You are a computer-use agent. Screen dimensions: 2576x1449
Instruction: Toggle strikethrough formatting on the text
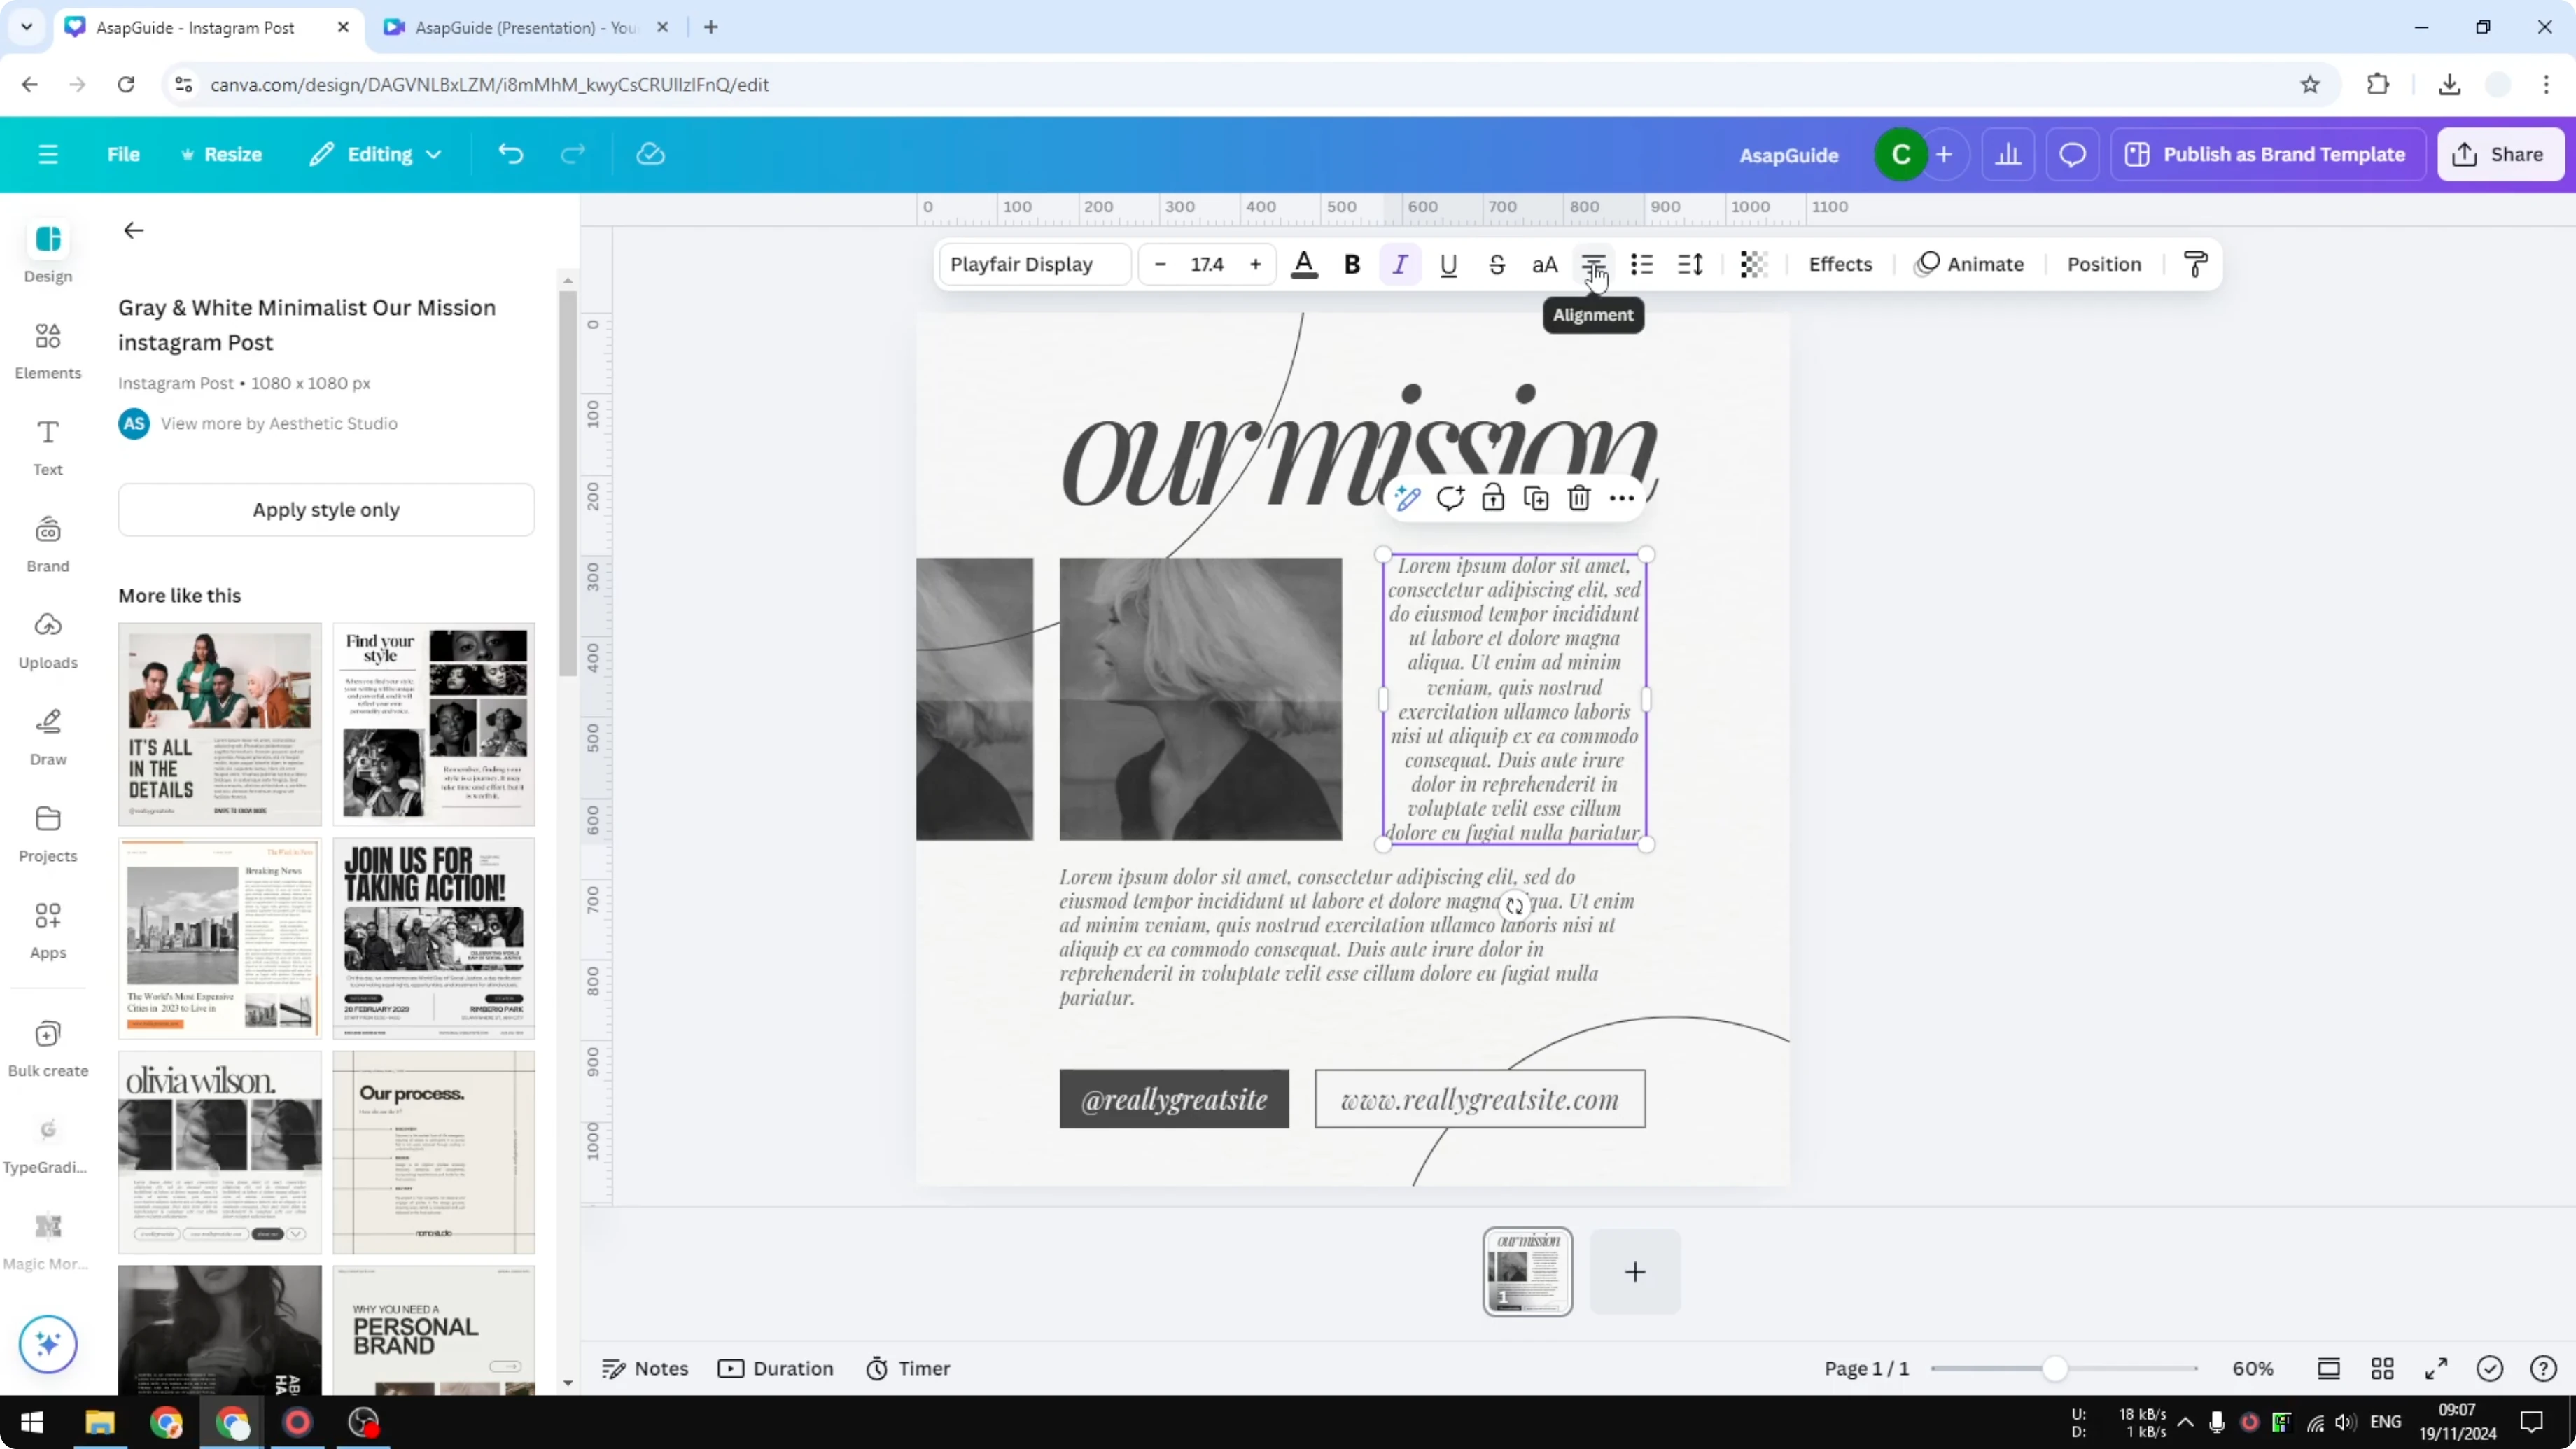point(1497,264)
